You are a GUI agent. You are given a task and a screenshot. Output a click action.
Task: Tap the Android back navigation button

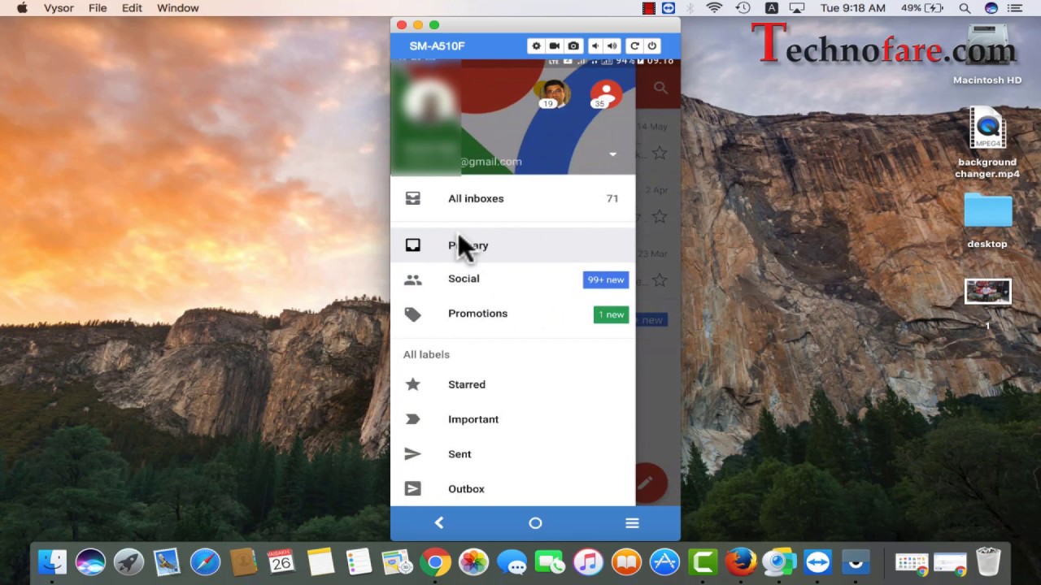[439, 523]
